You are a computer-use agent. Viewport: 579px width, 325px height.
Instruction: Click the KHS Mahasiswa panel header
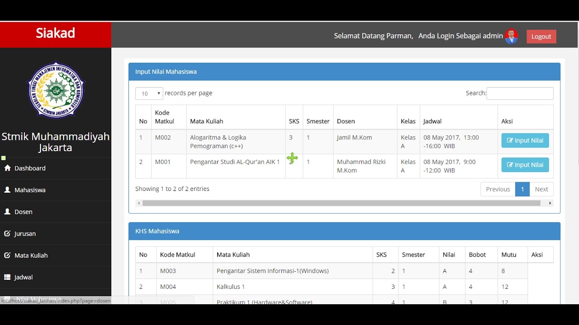344,231
